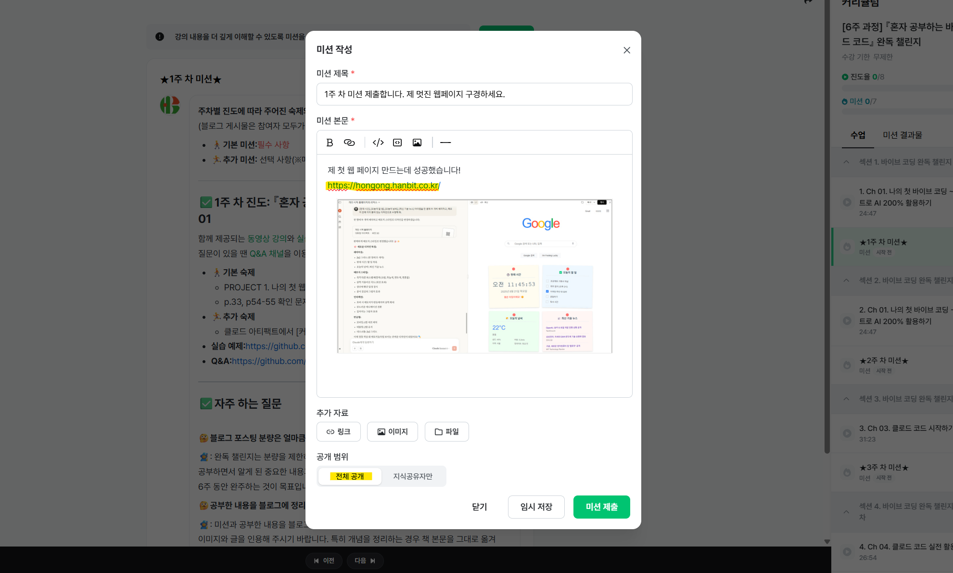The image size is (953, 573).
Task: Click the inline code toolbar icon
Action: click(378, 143)
